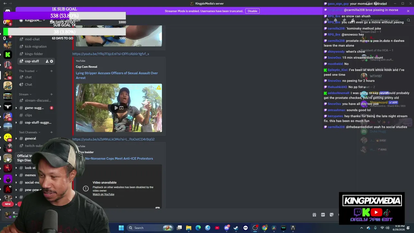Select the cop-stuff channel
This screenshot has width=414, height=233.
[32, 61]
